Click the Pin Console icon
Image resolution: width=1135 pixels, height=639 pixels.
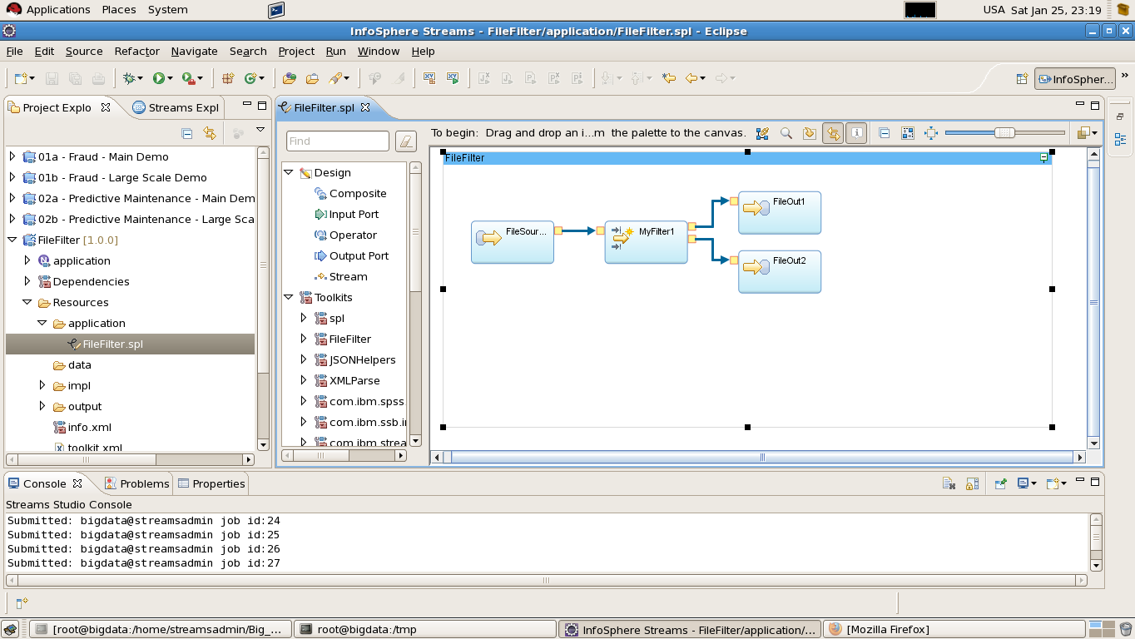coord(1001,483)
